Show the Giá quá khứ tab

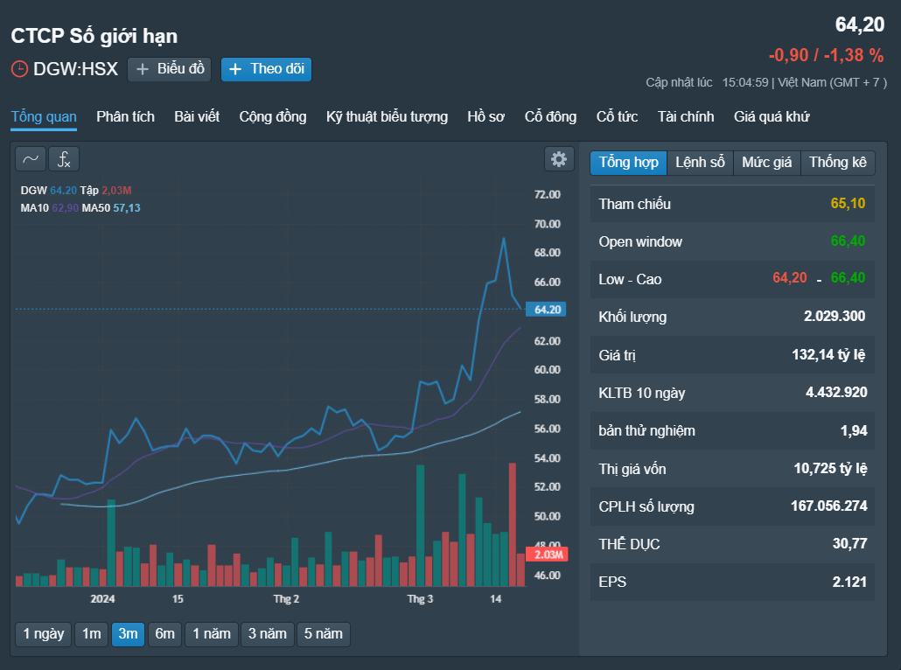(x=772, y=116)
